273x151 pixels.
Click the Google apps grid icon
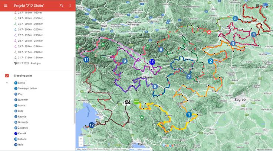pyautogui.click(x=258, y=6)
